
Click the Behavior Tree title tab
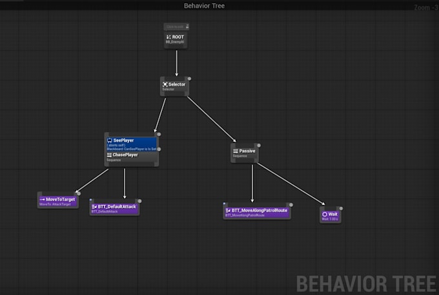tap(204, 6)
